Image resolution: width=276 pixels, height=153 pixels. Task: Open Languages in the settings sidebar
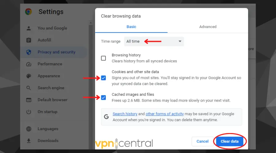48,129
